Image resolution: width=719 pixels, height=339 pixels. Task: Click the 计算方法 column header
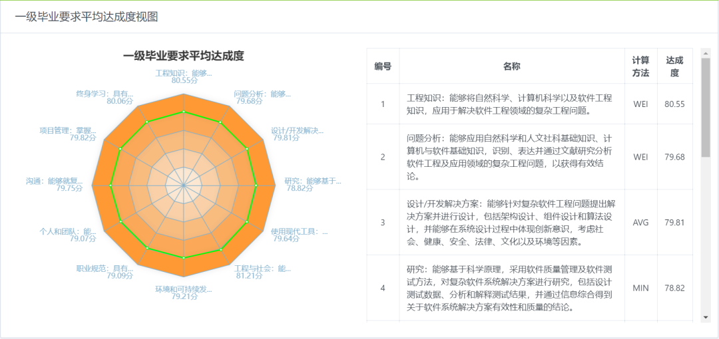640,66
